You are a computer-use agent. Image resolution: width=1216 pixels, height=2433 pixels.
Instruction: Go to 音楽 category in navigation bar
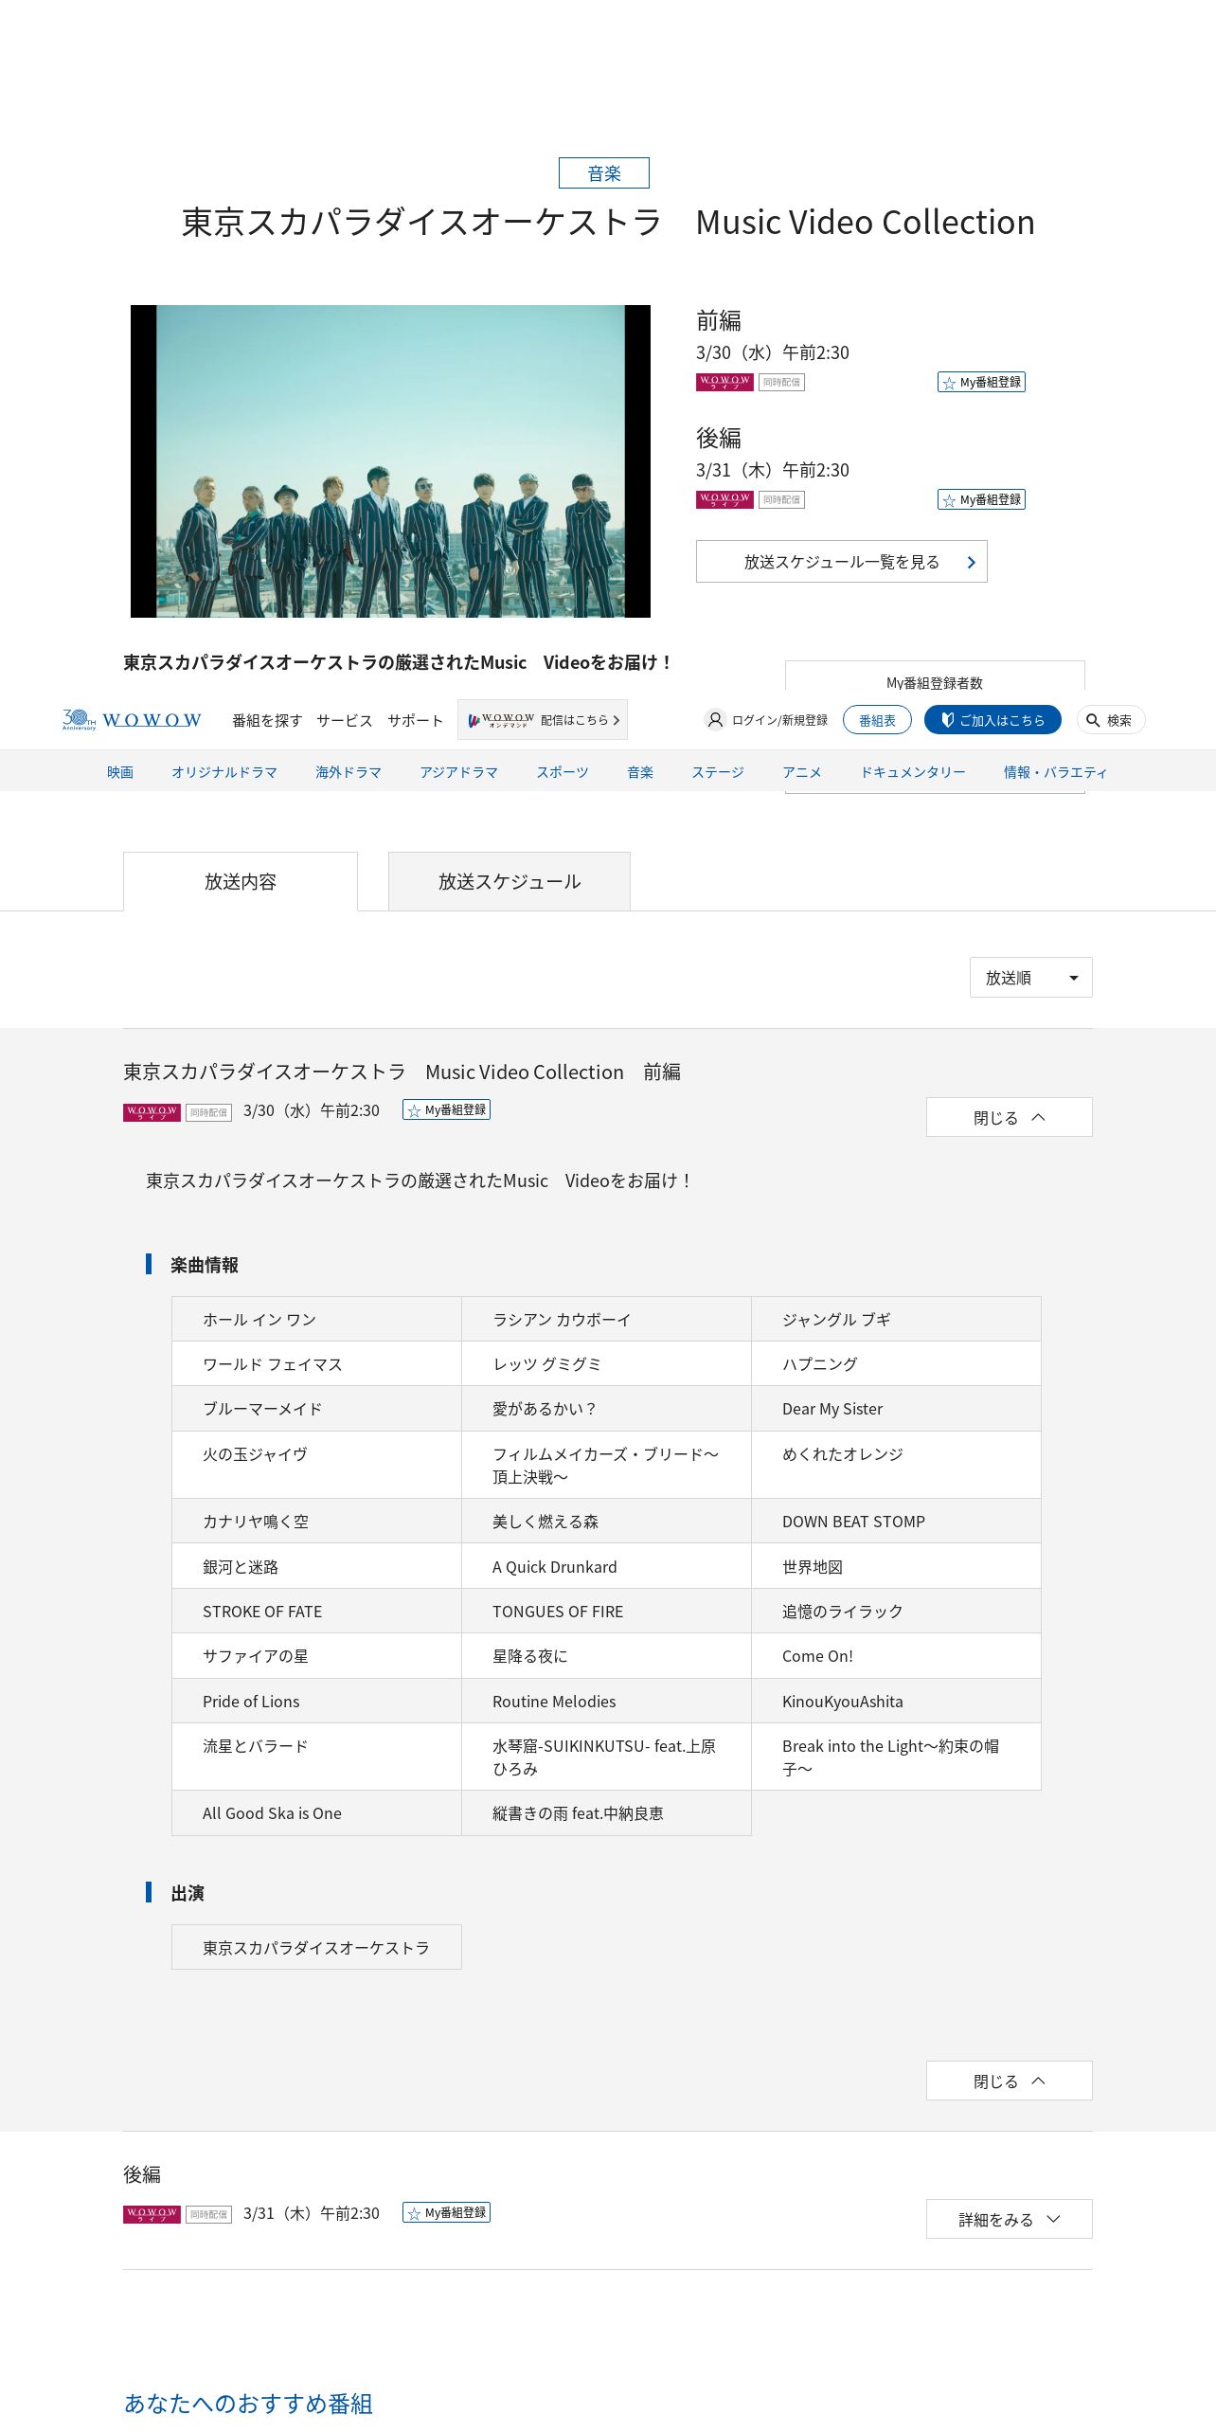(640, 772)
